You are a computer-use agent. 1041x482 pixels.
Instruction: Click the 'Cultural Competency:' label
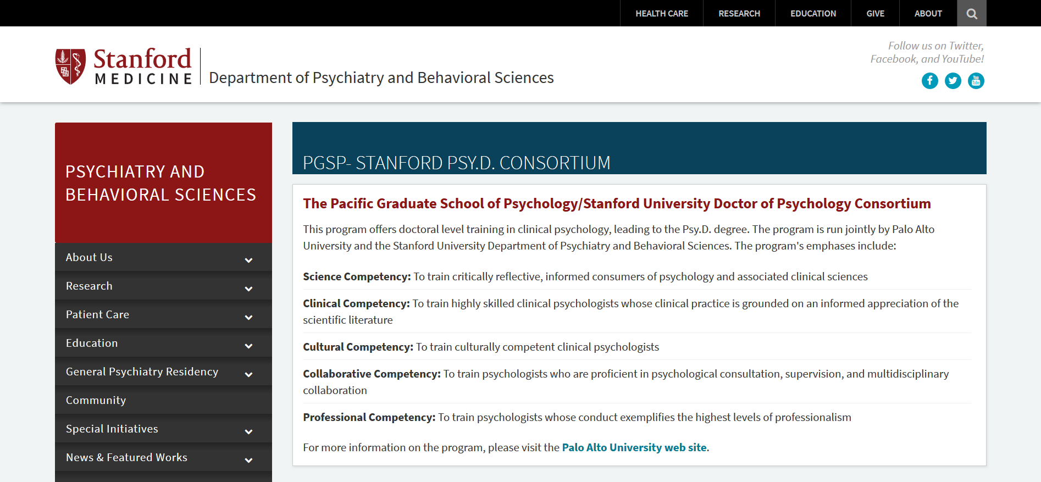[x=358, y=347]
